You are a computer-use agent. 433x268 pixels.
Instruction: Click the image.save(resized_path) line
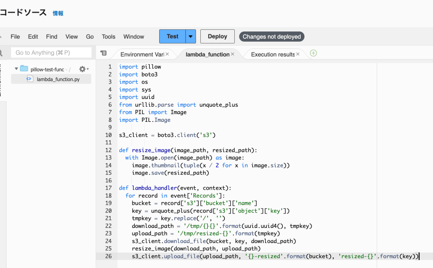point(170,173)
